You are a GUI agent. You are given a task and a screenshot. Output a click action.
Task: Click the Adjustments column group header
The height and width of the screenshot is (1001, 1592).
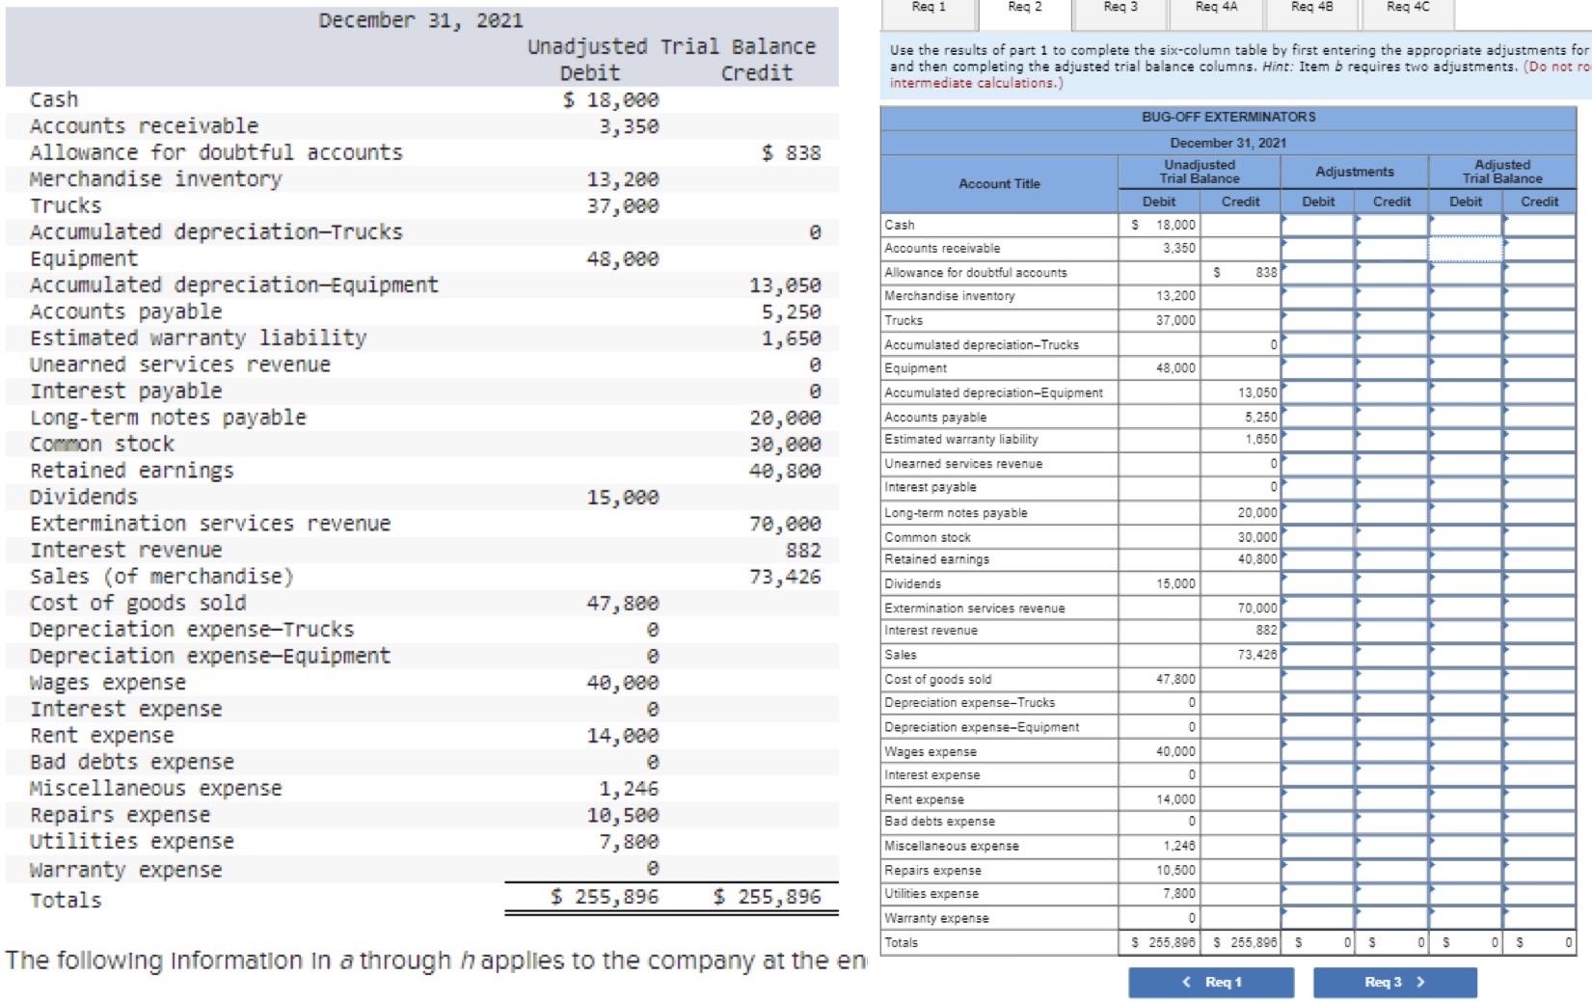(1355, 172)
